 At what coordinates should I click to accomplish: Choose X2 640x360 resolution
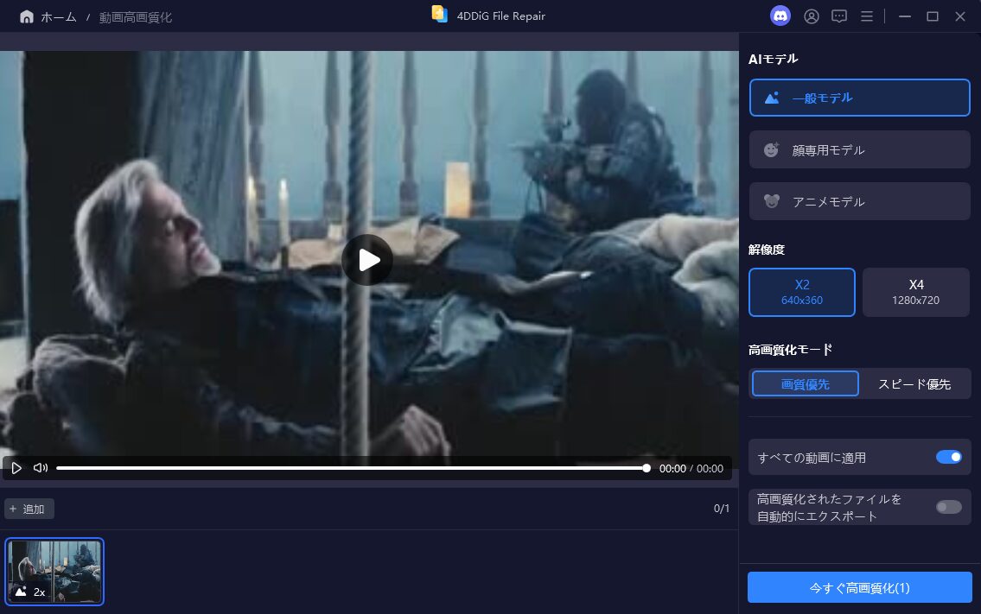(802, 292)
